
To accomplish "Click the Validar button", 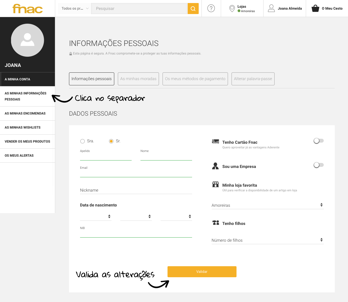I will click(x=202, y=272).
